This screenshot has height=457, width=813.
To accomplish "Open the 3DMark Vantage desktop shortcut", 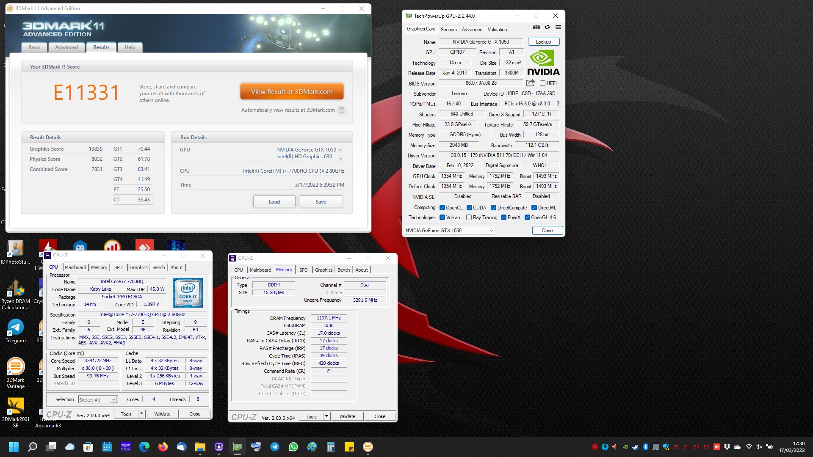I will [16, 373].
